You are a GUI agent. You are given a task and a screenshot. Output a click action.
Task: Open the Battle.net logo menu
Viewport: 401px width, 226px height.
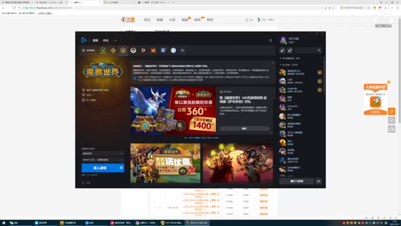click(x=84, y=40)
